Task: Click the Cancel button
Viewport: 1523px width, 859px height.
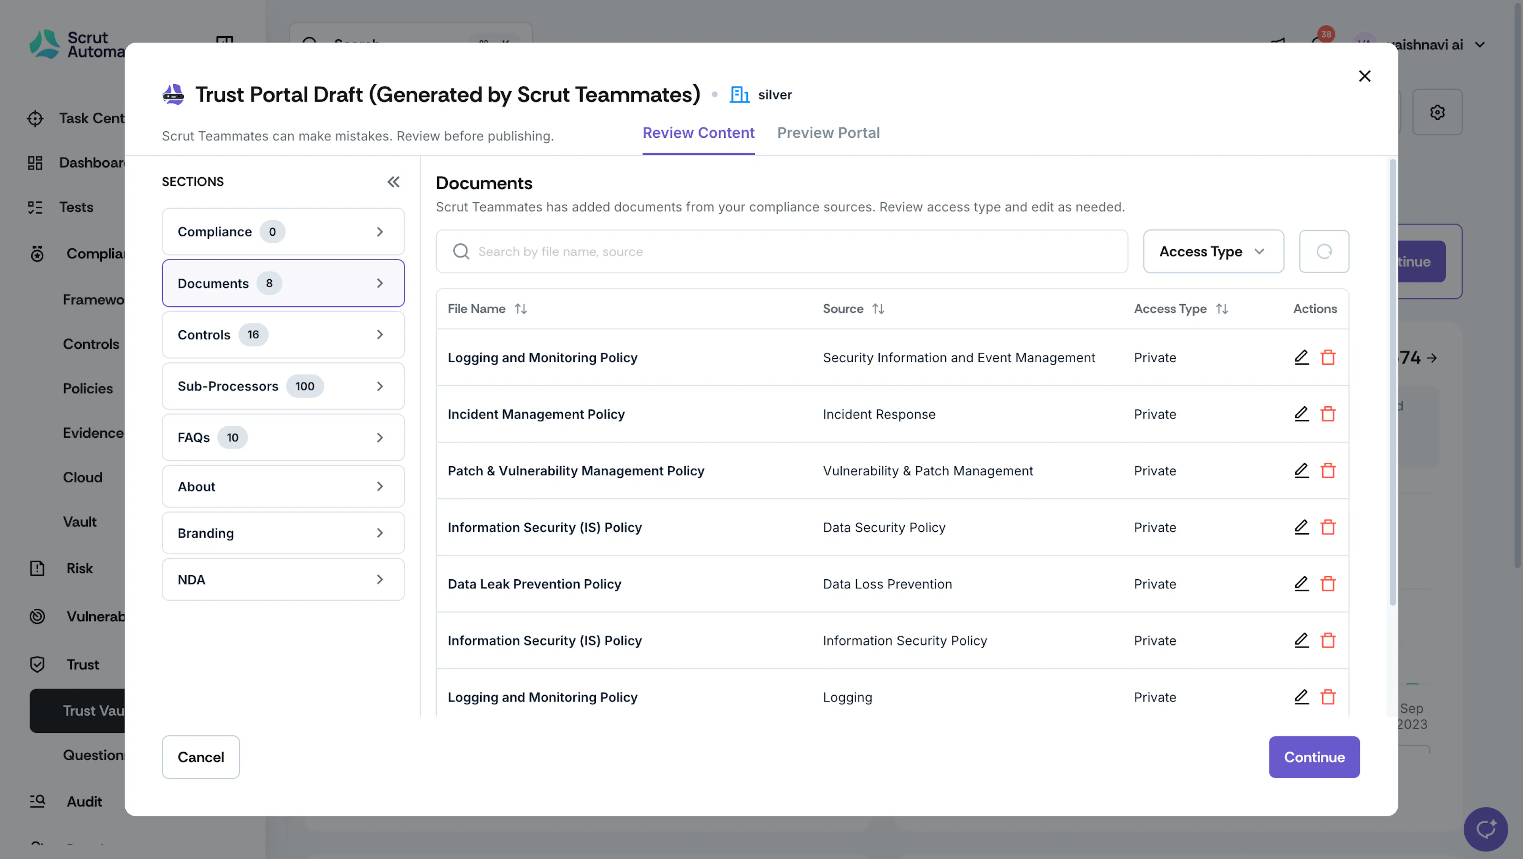Action: [200, 757]
